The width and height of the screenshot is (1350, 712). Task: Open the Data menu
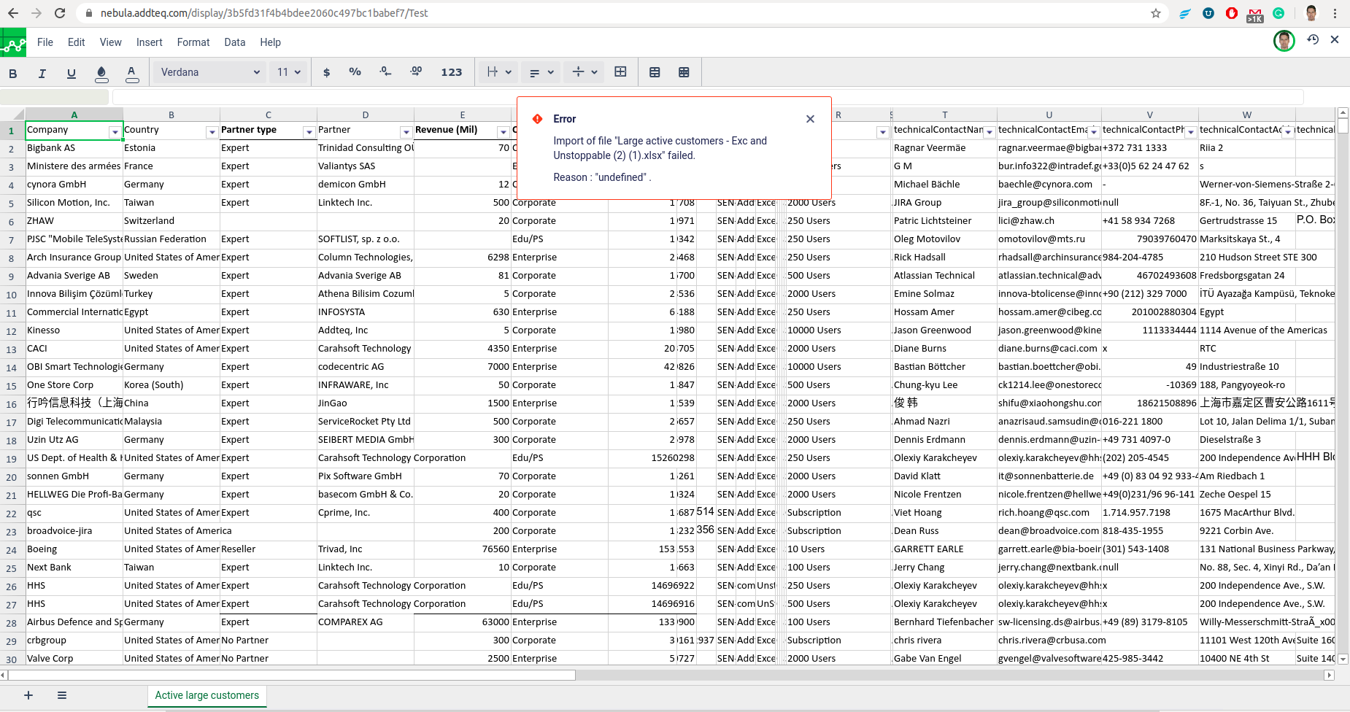[235, 42]
